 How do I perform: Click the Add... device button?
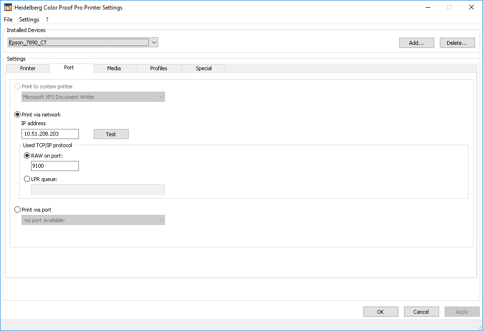[x=417, y=43]
